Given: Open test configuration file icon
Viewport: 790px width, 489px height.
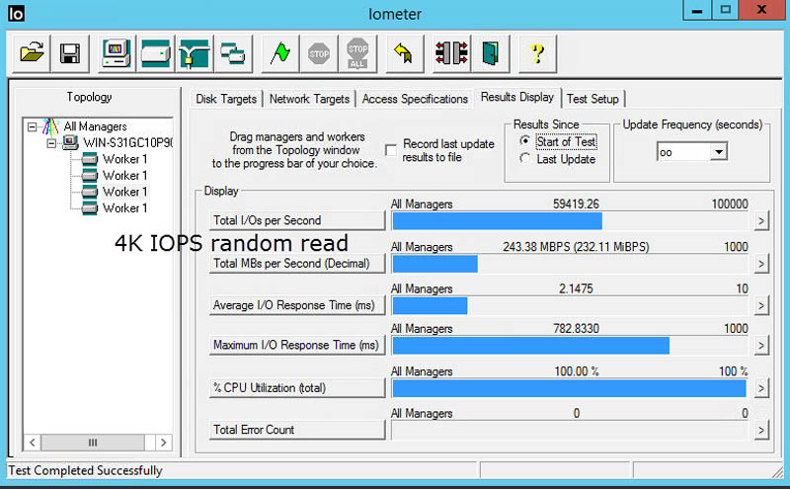Looking at the screenshot, I should 32,53.
